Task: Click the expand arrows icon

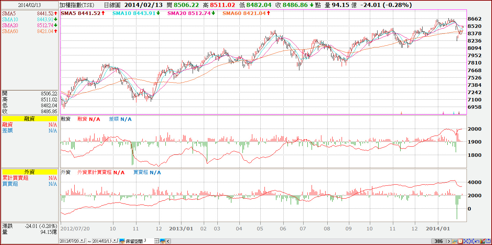Action: coord(471,241)
